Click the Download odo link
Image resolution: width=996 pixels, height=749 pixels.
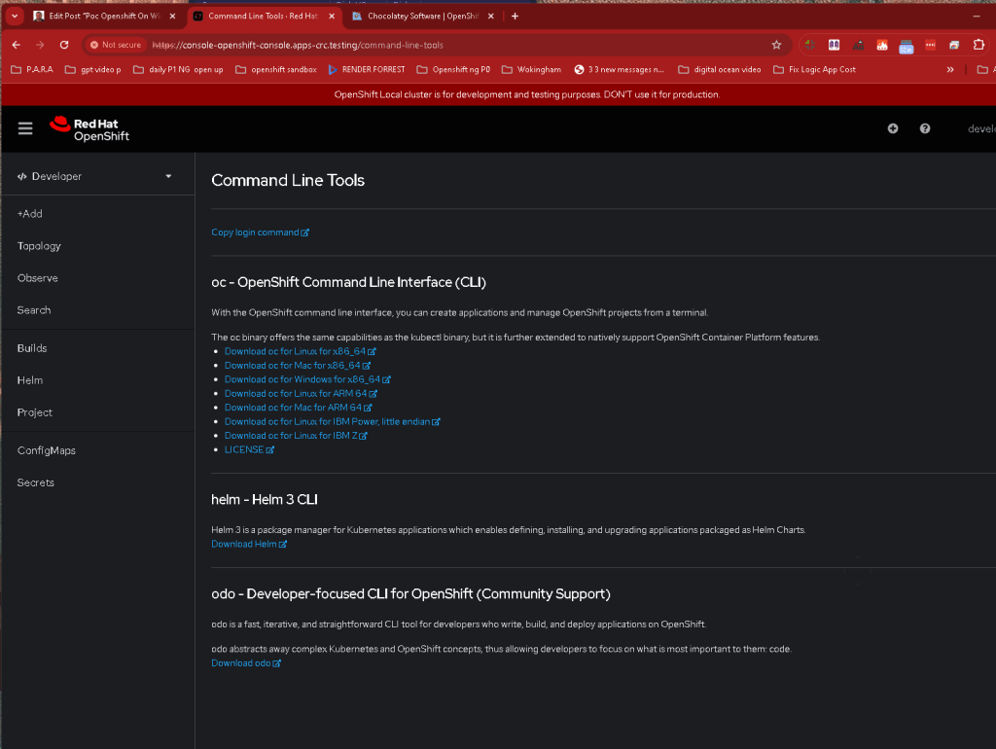point(246,662)
